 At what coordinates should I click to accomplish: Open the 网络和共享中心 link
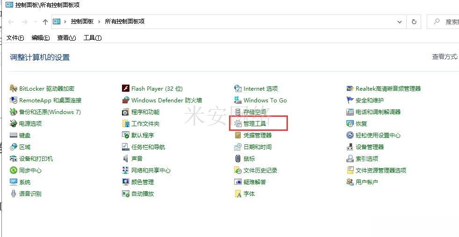[151, 170]
